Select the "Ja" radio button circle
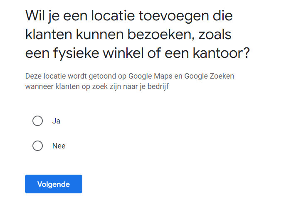 [x=37, y=121]
